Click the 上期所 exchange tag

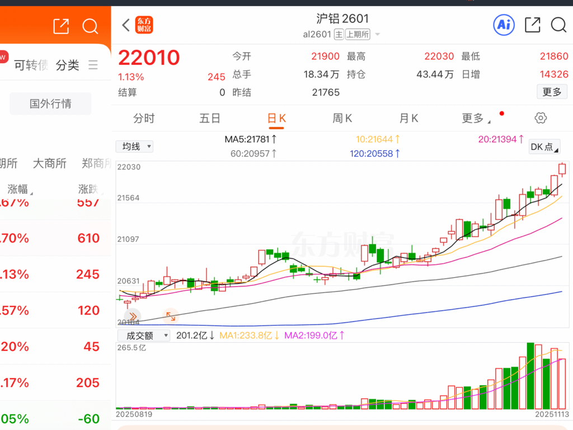tap(358, 34)
